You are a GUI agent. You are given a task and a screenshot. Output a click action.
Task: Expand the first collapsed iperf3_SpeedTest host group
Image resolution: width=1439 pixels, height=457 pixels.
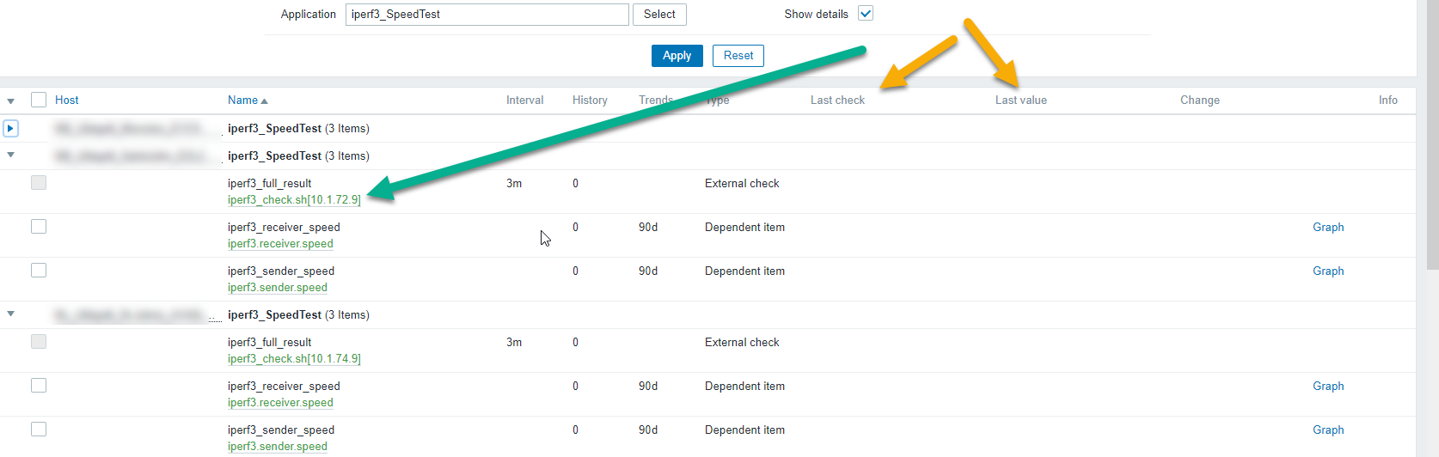point(10,129)
